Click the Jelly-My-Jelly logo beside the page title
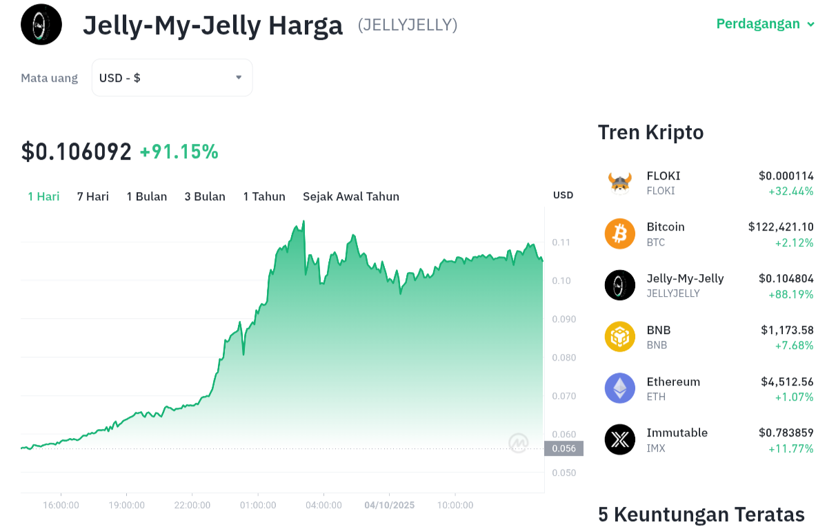The image size is (827, 531). click(x=41, y=25)
